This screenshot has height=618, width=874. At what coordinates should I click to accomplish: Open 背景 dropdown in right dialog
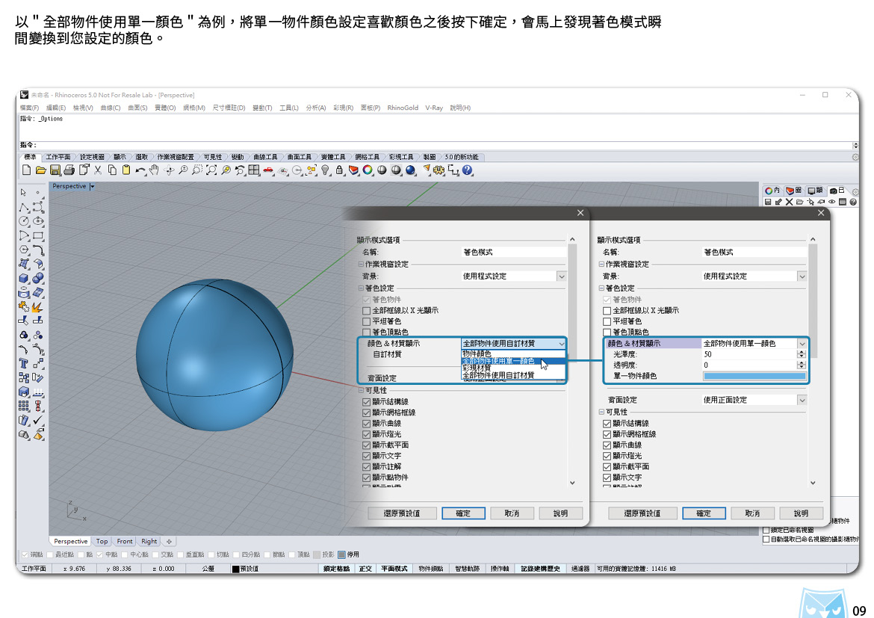point(802,276)
